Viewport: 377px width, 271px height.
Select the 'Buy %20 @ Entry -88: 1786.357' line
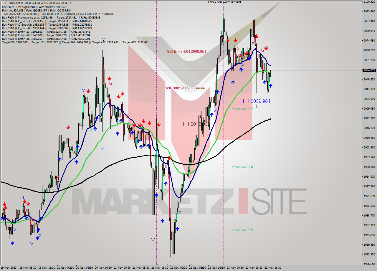[46, 39]
